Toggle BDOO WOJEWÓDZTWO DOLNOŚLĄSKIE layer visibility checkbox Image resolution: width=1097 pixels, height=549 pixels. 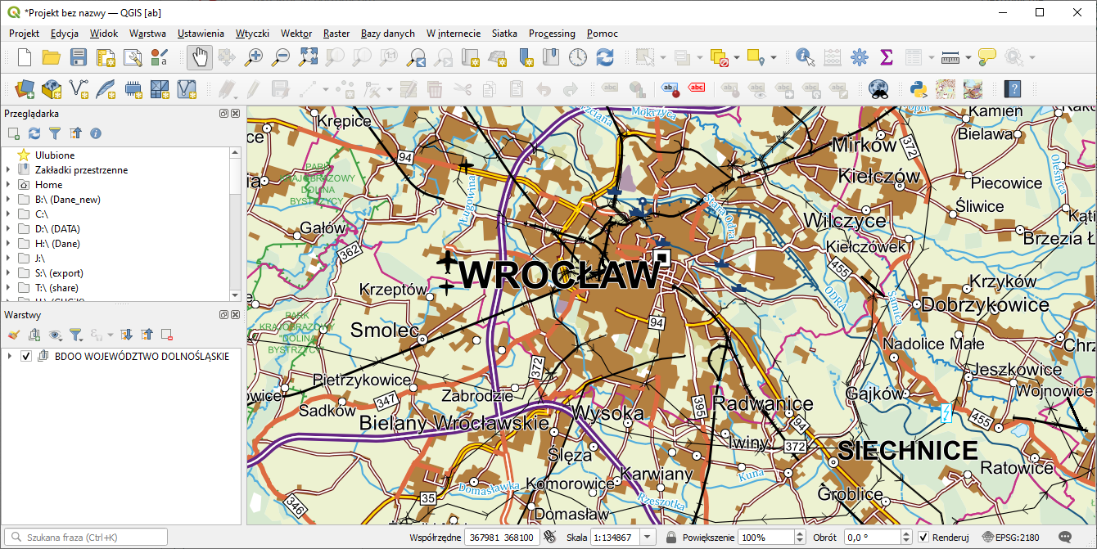(x=26, y=357)
